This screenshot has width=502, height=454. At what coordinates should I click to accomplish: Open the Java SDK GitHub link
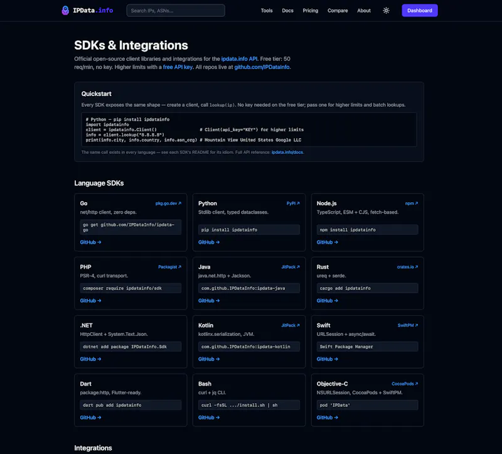209,301
